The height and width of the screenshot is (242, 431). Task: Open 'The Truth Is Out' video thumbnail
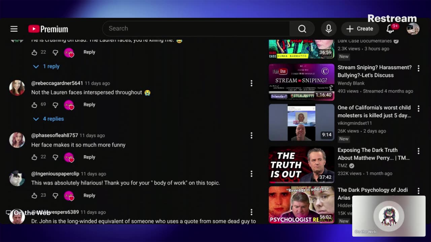click(301, 165)
